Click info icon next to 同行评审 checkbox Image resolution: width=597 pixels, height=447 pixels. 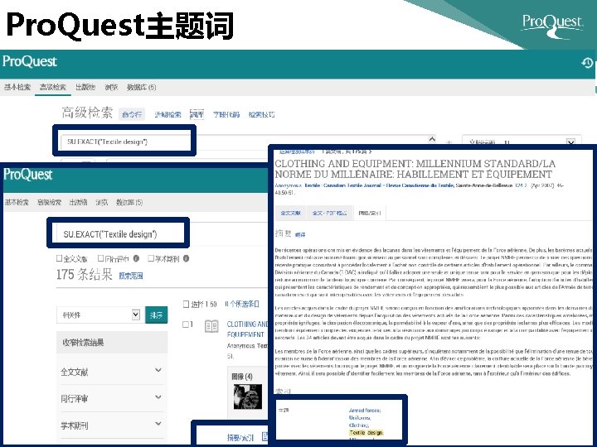click(x=136, y=258)
